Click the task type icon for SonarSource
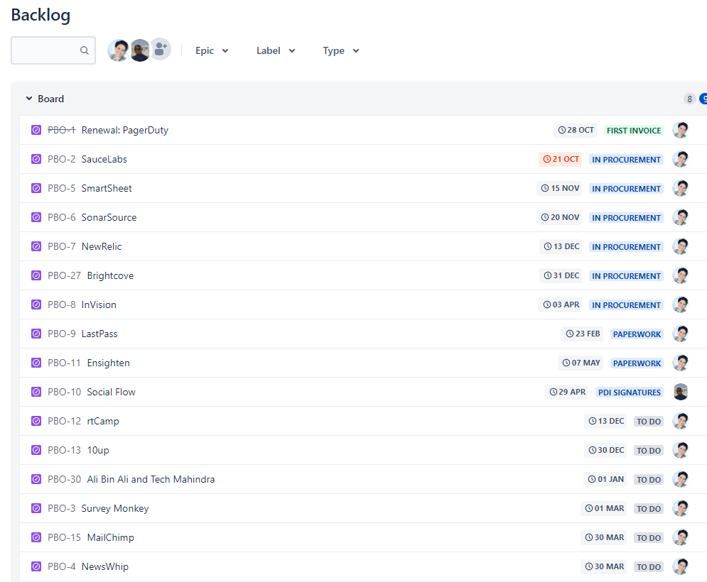The width and height of the screenshot is (707, 582). click(x=36, y=217)
